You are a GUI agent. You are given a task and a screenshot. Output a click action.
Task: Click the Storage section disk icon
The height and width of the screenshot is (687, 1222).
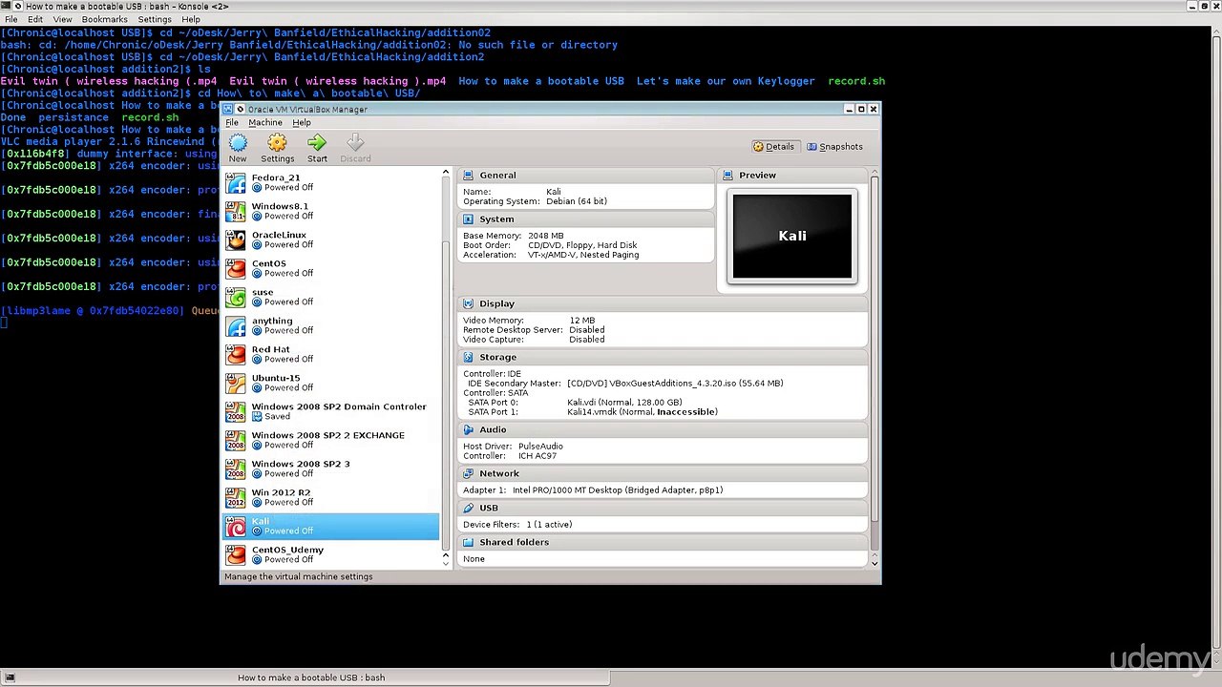tap(468, 357)
